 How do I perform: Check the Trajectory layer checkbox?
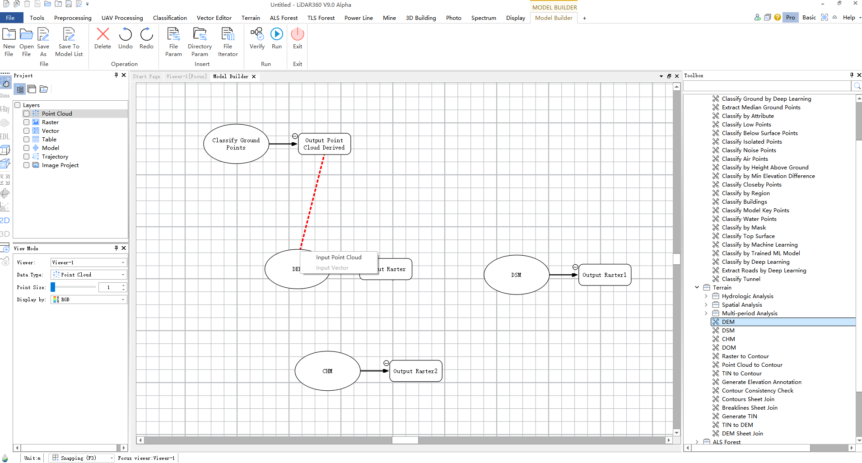pos(27,157)
